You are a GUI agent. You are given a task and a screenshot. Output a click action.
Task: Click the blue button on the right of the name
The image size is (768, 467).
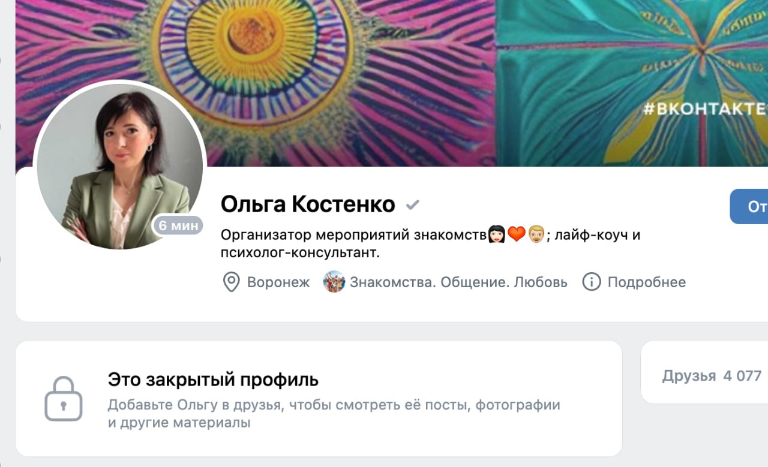(x=749, y=207)
